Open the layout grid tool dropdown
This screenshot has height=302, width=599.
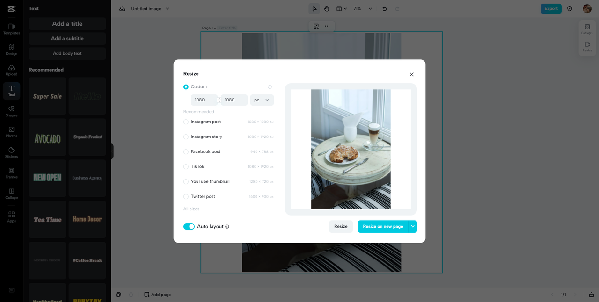click(x=342, y=8)
